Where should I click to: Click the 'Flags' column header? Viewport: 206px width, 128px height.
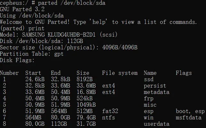(184, 73)
